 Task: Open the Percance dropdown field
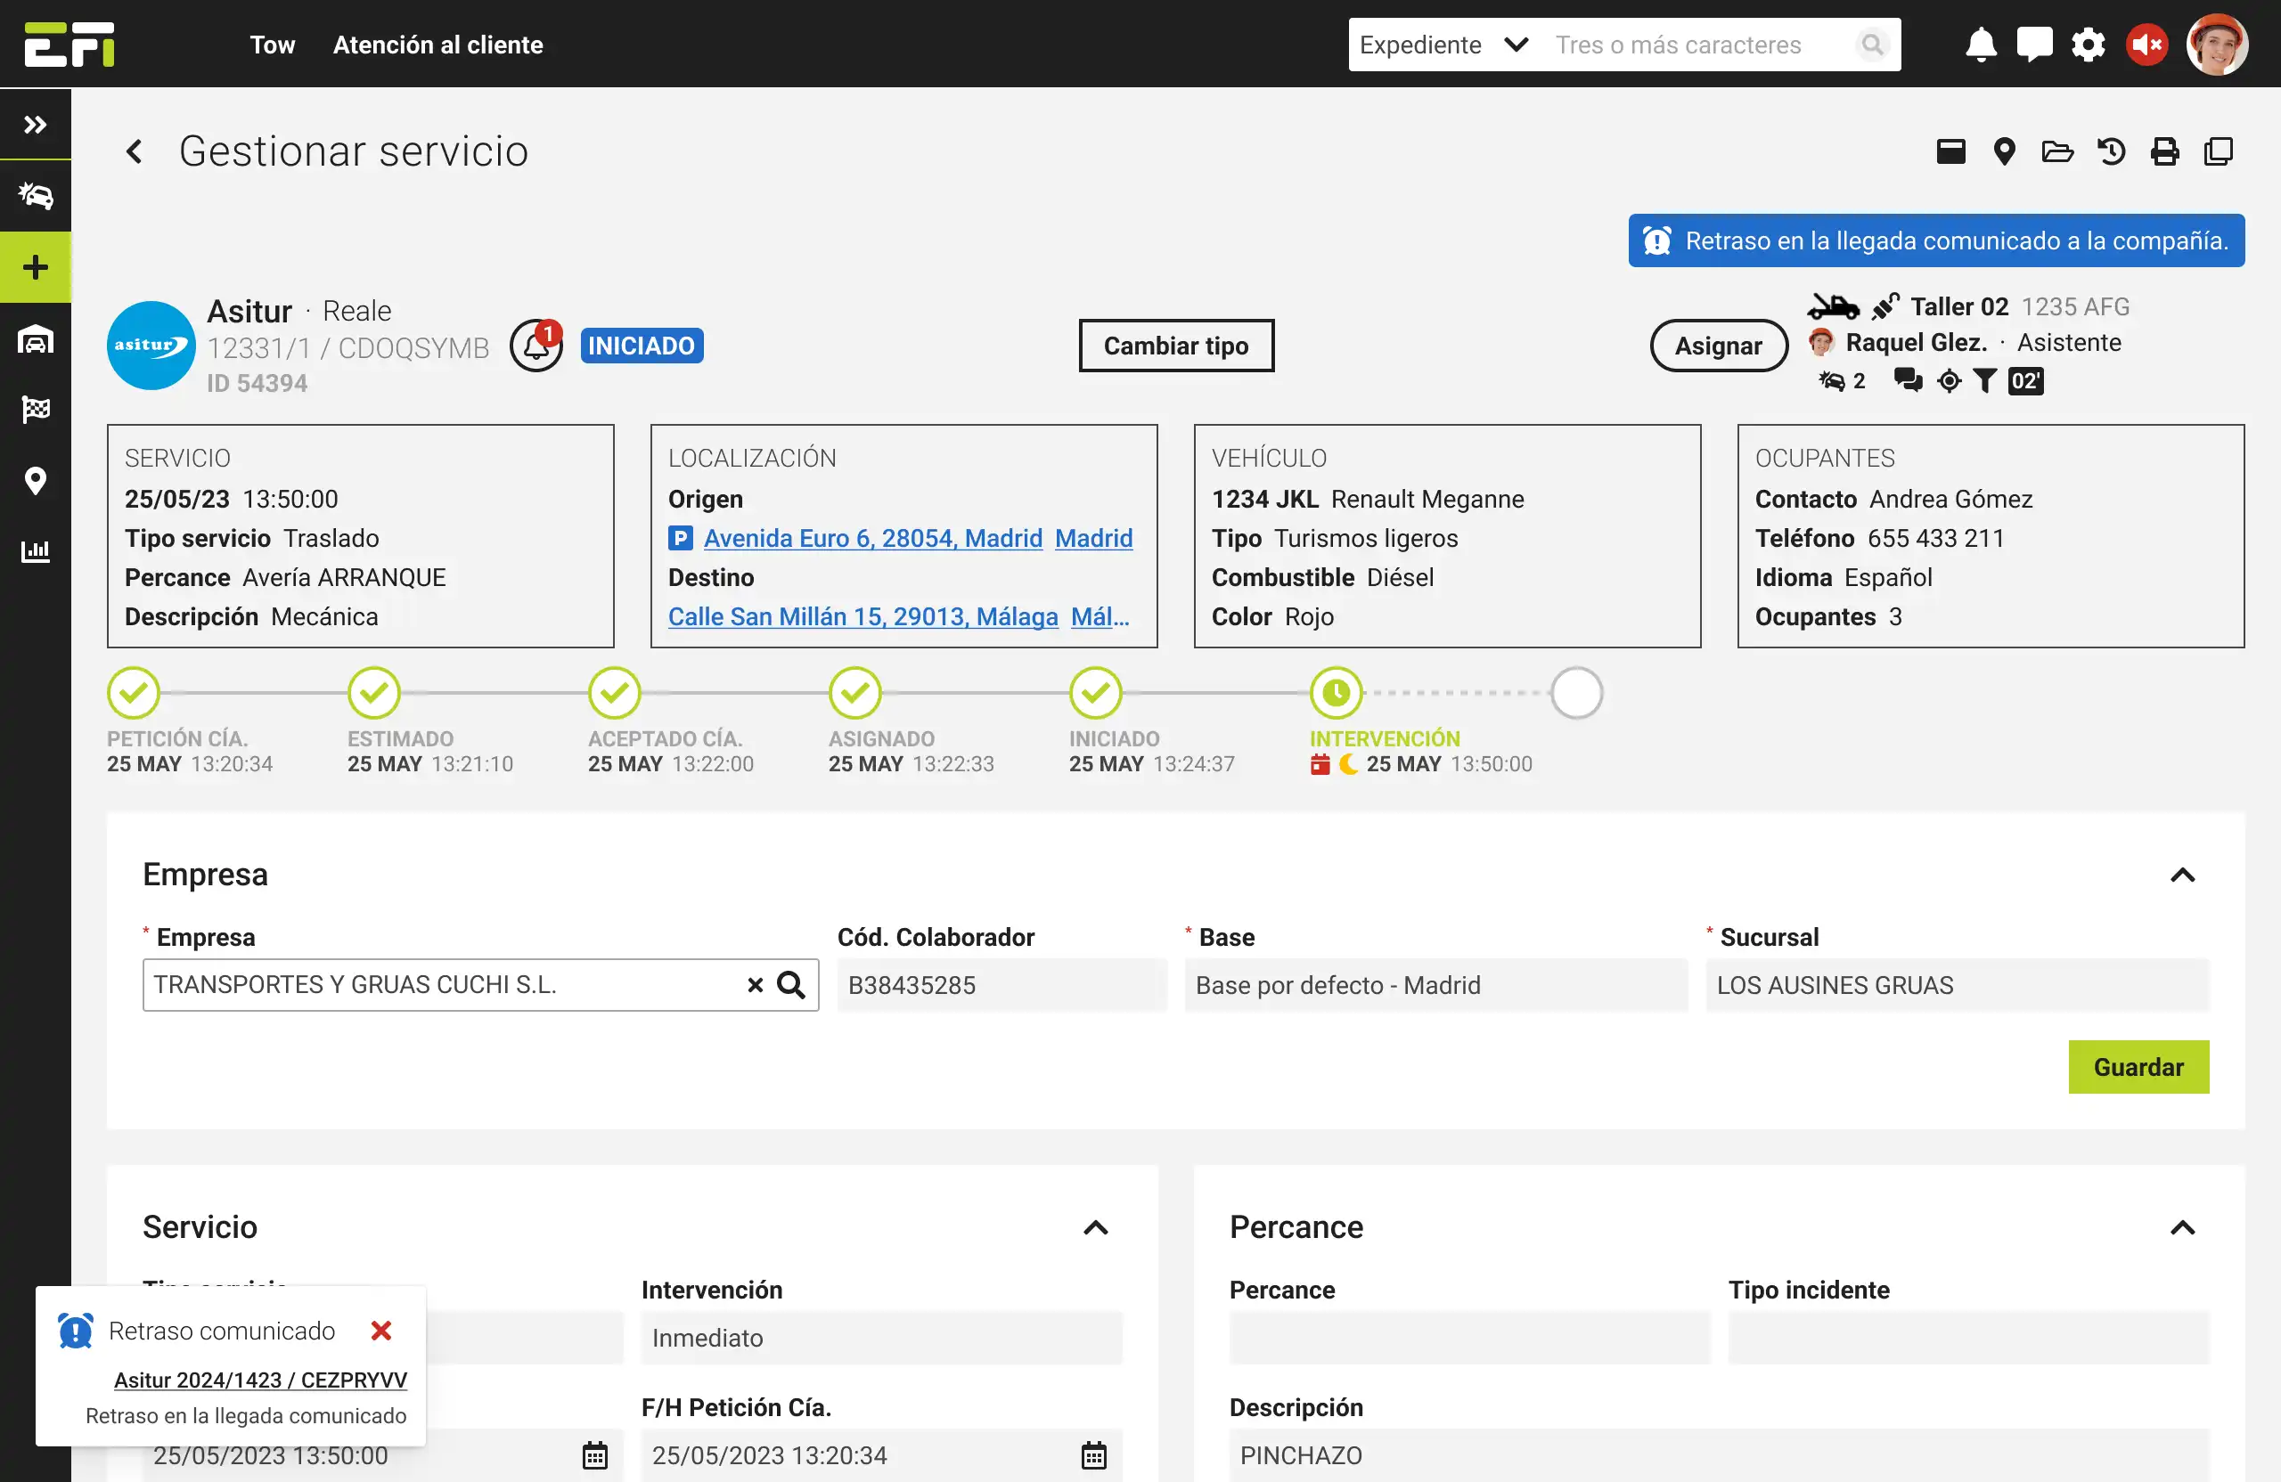pos(1469,1338)
